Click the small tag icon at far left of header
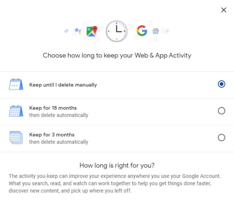 66,31
